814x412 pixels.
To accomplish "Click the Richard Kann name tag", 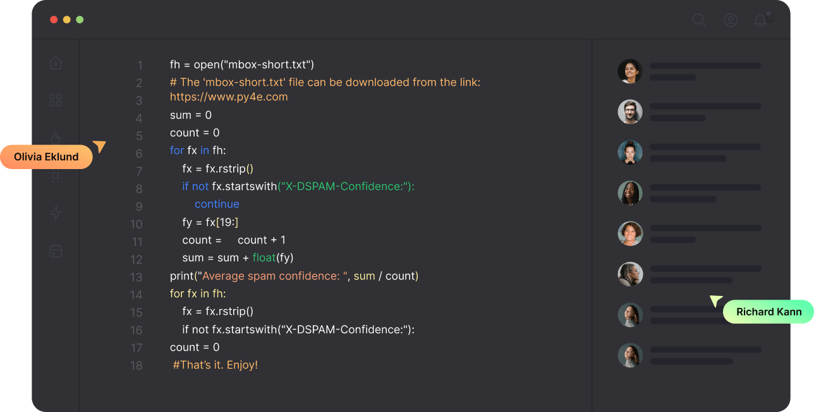I will click(x=768, y=312).
